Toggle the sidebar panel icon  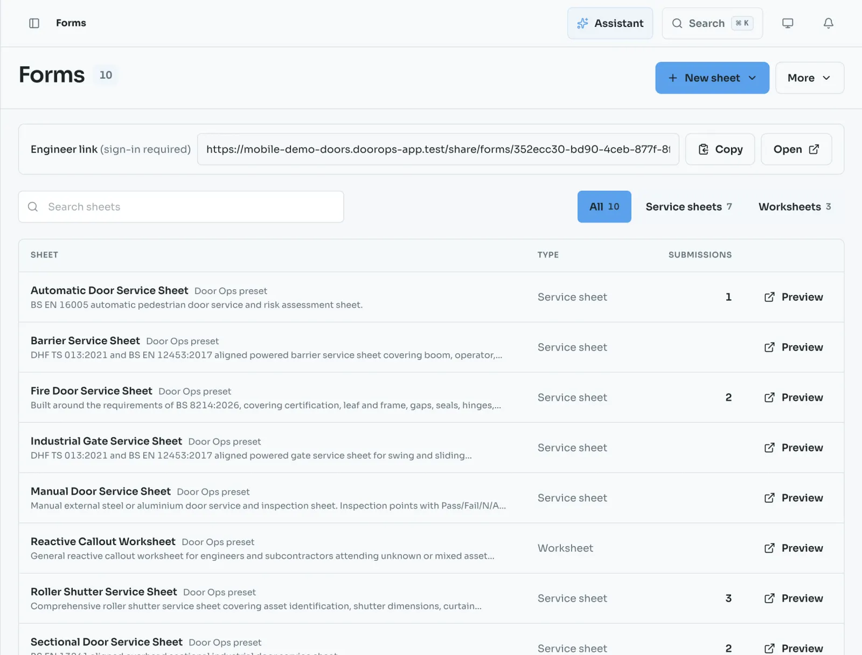[34, 23]
